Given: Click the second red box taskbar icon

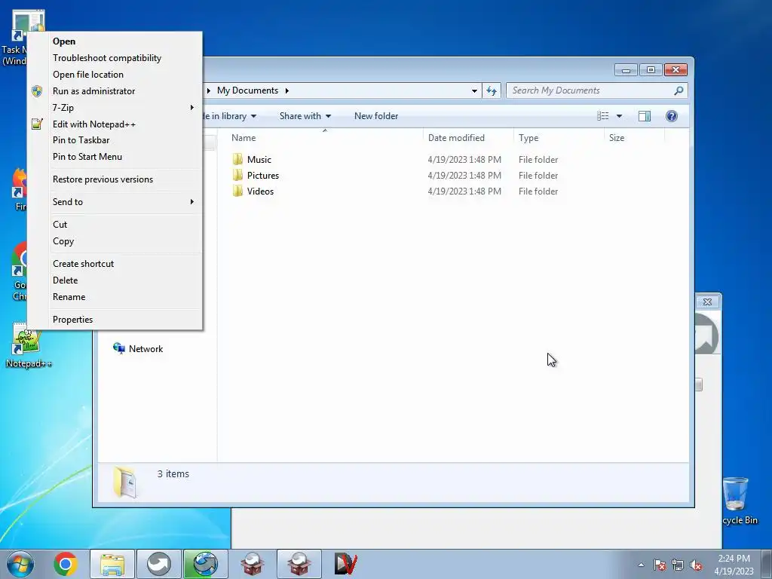Looking at the screenshot, I should (299, 564).
